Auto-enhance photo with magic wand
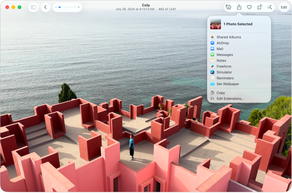The height and width of the screenshot is (193, 292). point(269,7)
